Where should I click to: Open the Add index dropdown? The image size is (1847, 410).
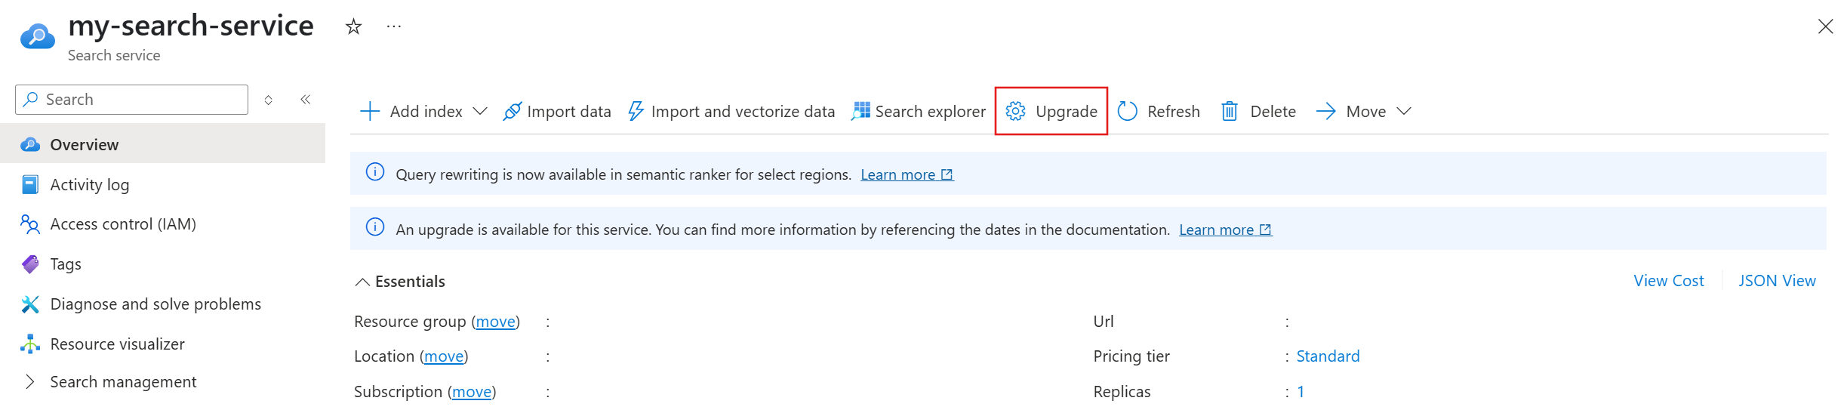coord(480,112)
